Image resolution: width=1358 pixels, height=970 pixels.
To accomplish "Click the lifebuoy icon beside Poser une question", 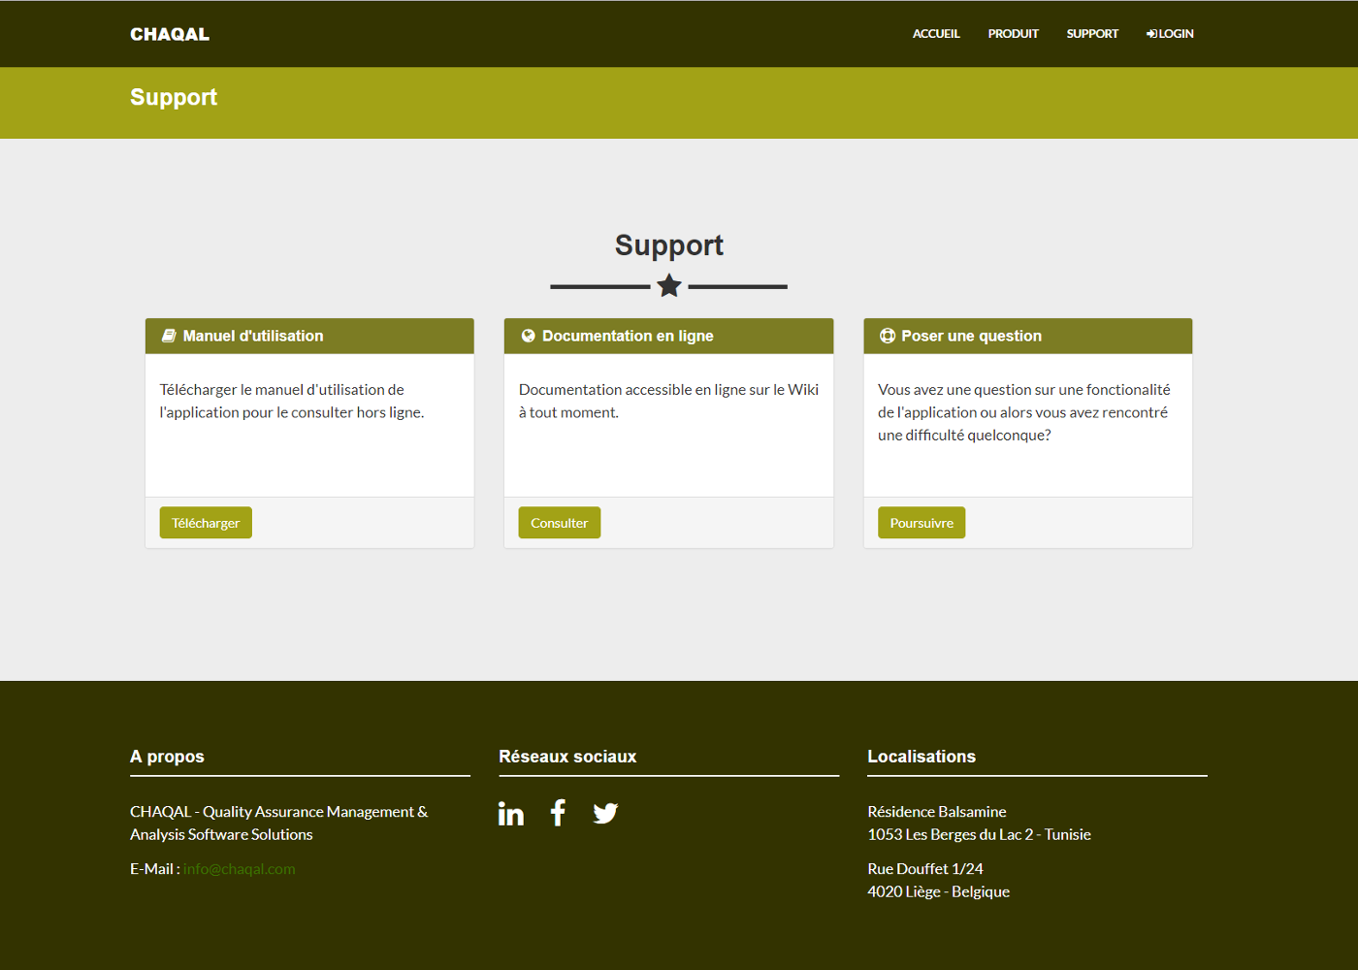I will (x=888, y=336).
